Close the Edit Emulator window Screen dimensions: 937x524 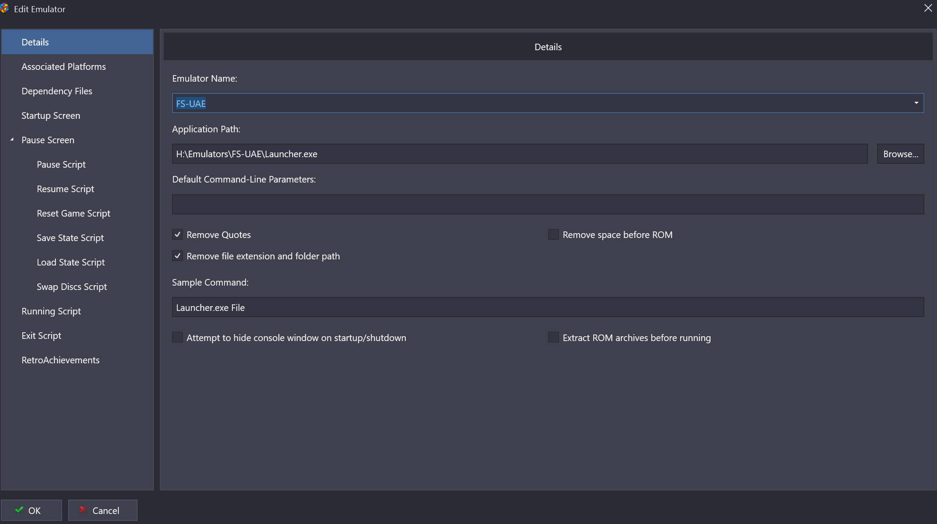click(928, 8)
